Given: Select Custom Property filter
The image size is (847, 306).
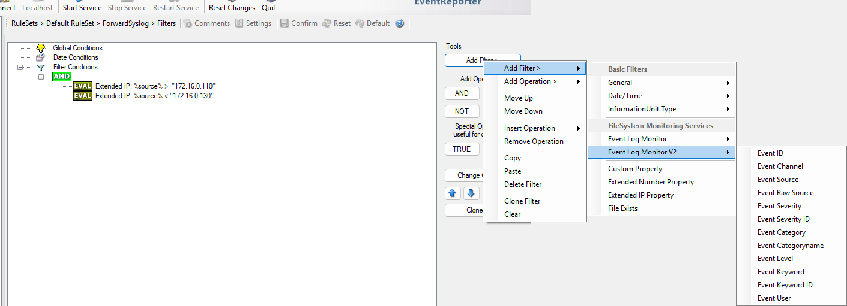Looking at the screenshot, I should click(x=662, y=169).
